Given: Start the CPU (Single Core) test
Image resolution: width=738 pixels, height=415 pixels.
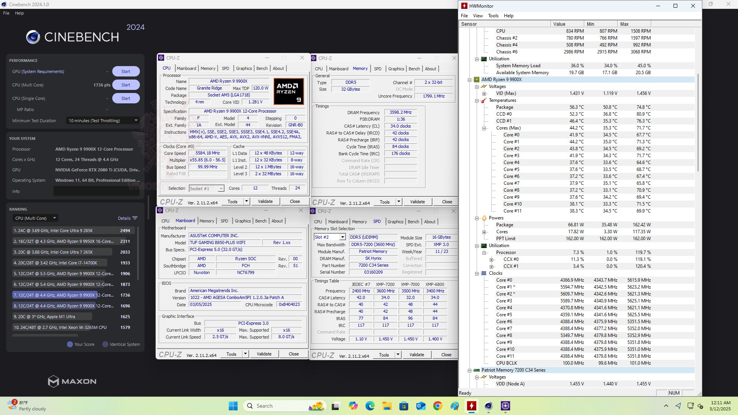Looking at the screenshot, I should (126, 98).
